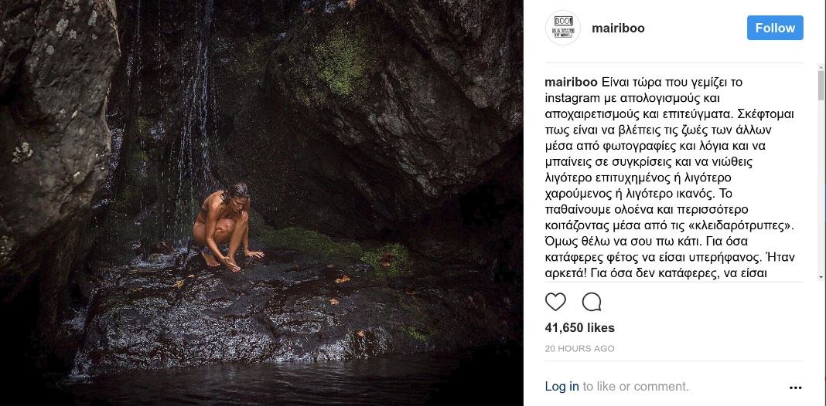
Task: Click bold mairiboo username in caption
Action: tap(571, 82)
